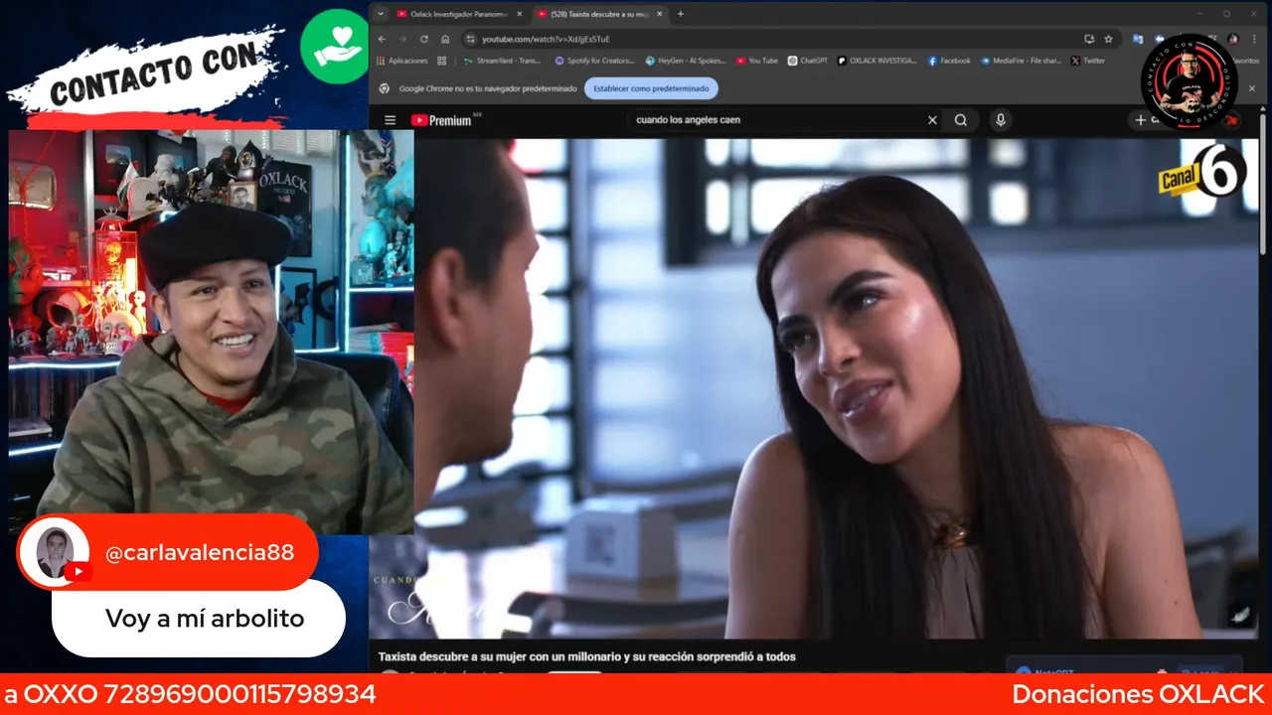The height and width of the screenshot is (715, 1272).
Task: Open the Facebook bookmark
Action: click(x=949, y=61)
